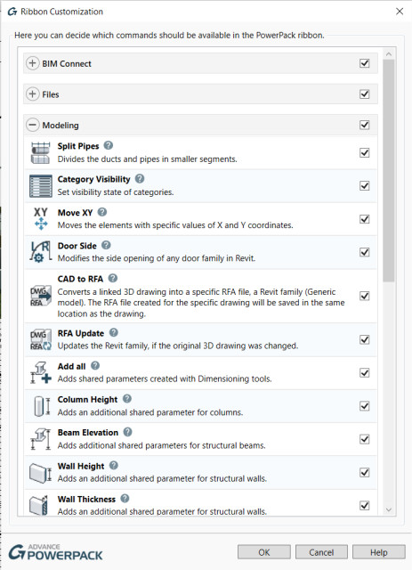Click the Wall Thickness icon

click(x=39, y=505)
